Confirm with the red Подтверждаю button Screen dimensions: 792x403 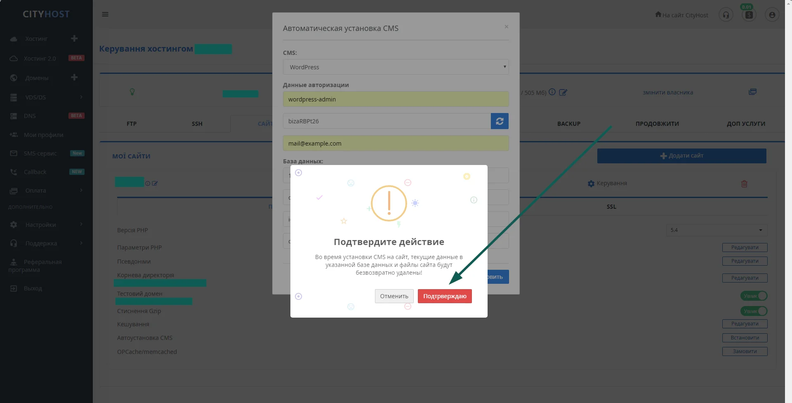click(445, 296)
